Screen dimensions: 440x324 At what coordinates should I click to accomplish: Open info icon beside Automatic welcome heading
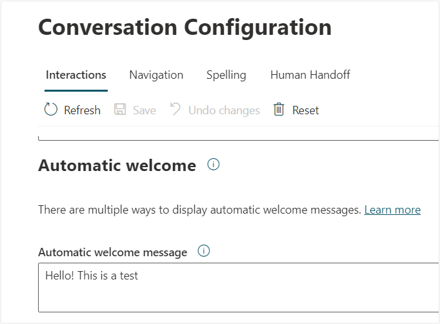(214, 164)
